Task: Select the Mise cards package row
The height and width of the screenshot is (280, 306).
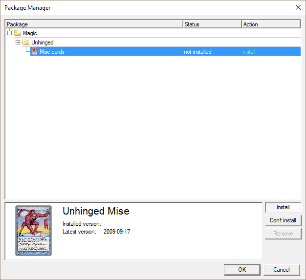Action: coord(165,51)
